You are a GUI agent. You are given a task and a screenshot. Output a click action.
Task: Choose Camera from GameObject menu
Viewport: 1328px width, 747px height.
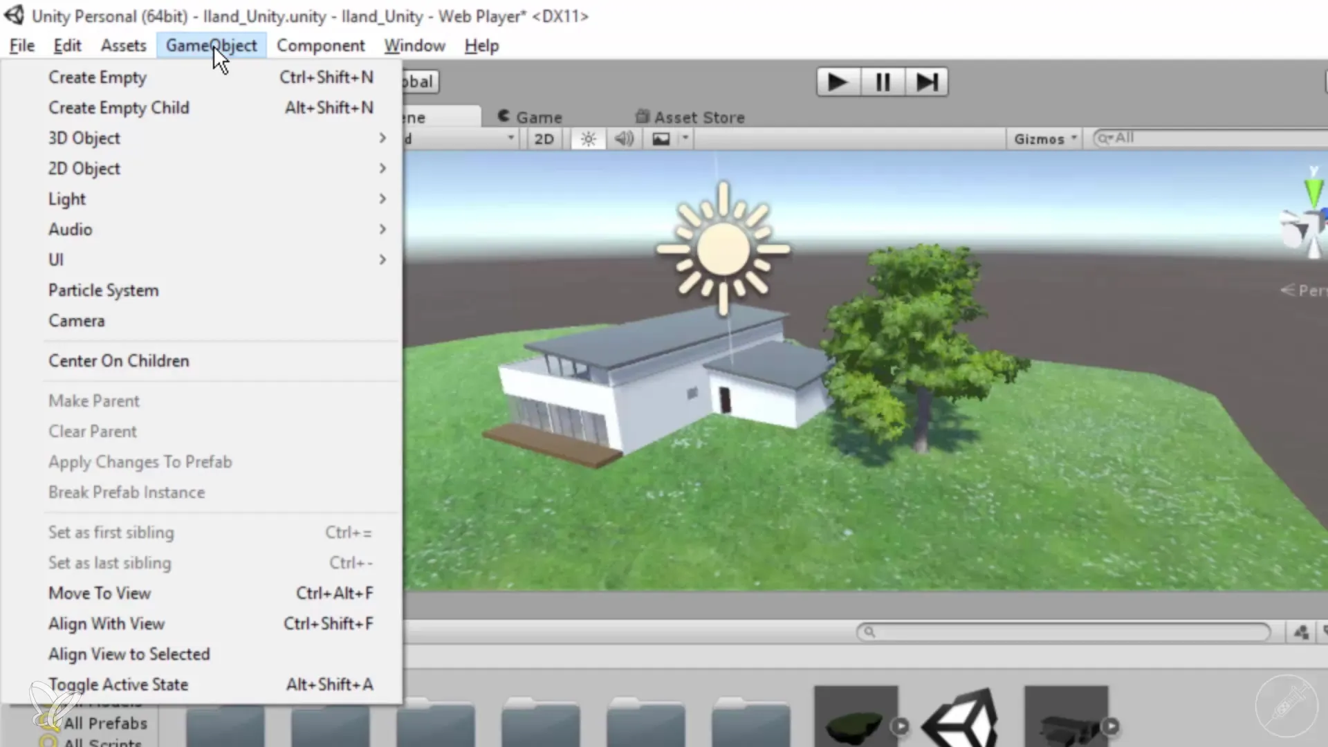(x=202, y=321)
